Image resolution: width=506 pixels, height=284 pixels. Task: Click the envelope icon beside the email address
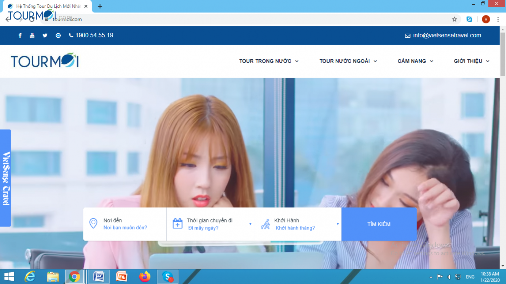click(407, 35)
